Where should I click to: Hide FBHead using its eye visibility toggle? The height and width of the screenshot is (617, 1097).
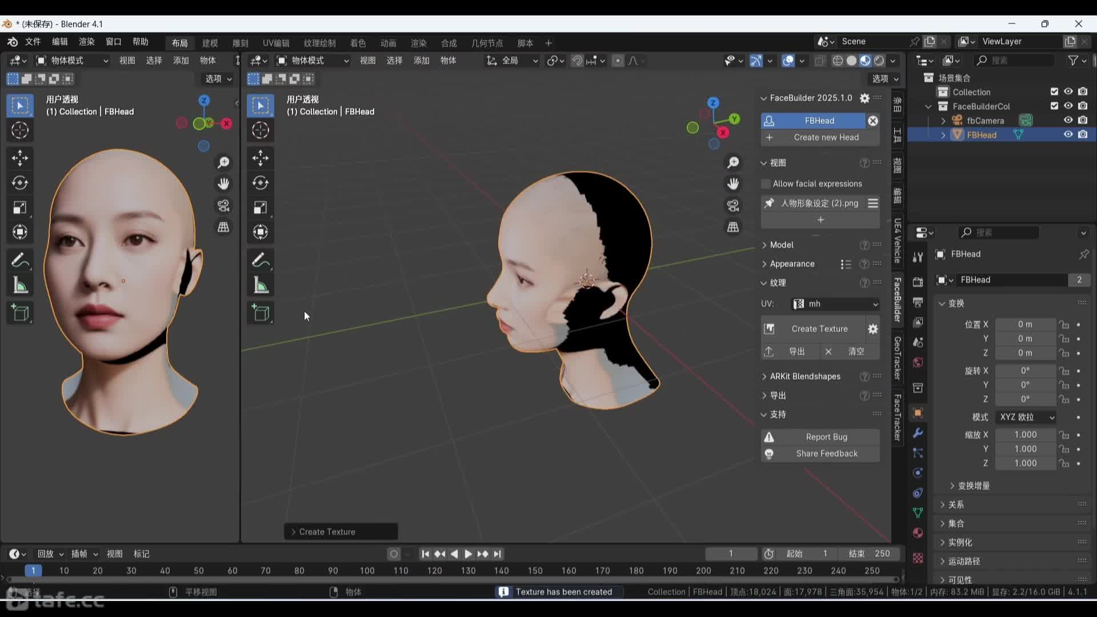pyautogui.click(x=1067, y=134)
